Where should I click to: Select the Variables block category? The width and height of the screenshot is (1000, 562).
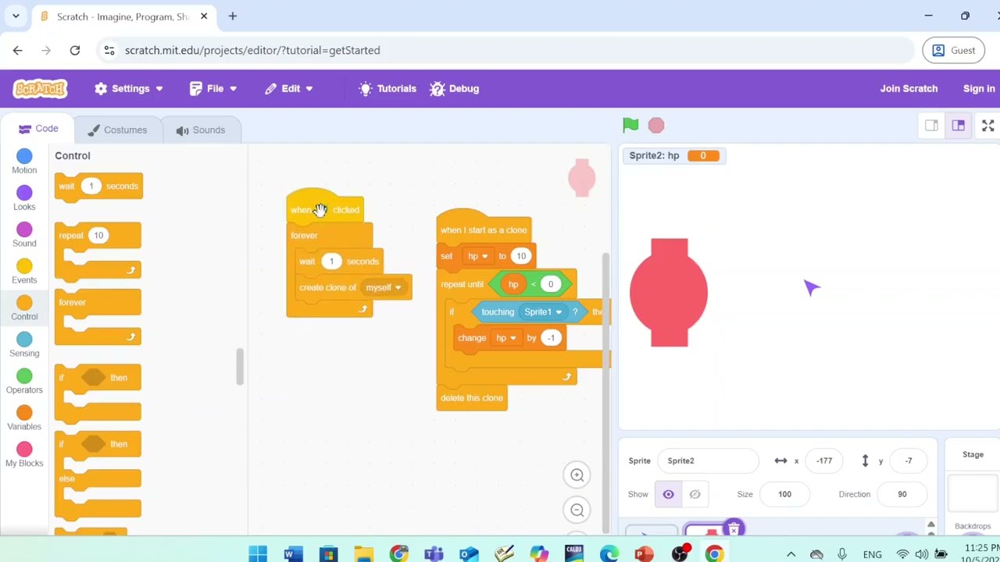(x=24, y=418)
